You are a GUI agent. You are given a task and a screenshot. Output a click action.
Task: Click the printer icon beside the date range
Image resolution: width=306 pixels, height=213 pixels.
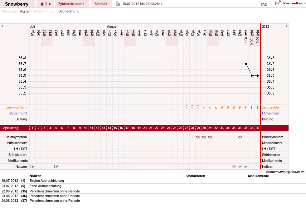pos(118,4)
